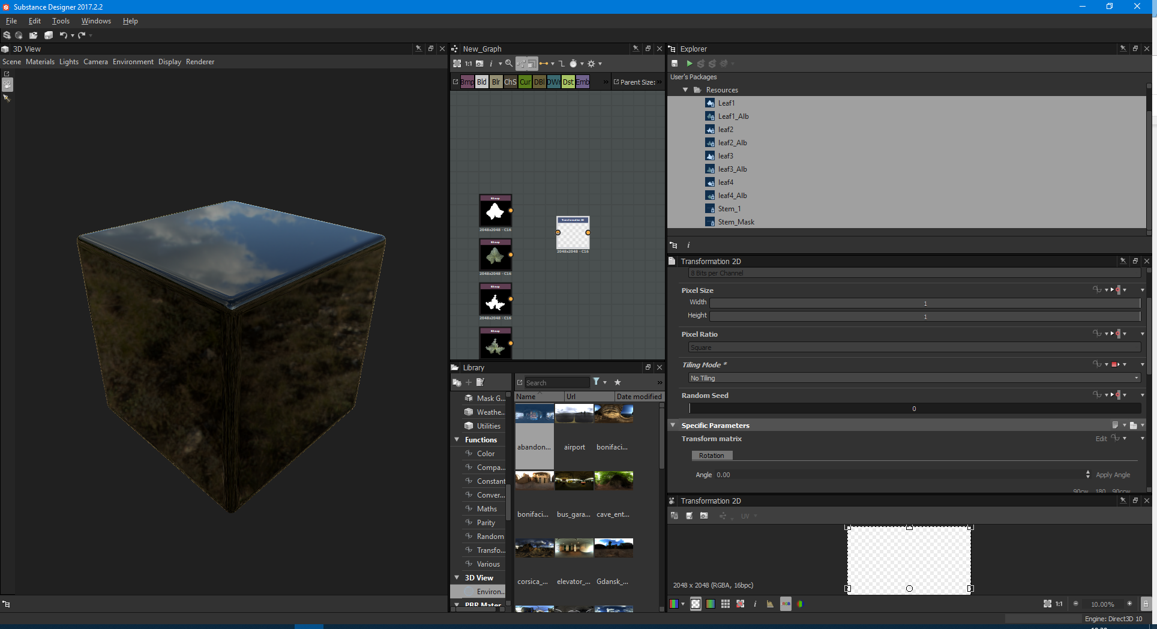Click the Random Seed slider
1157x629 pixels.
pyautogui.click(x=914, y=409)
